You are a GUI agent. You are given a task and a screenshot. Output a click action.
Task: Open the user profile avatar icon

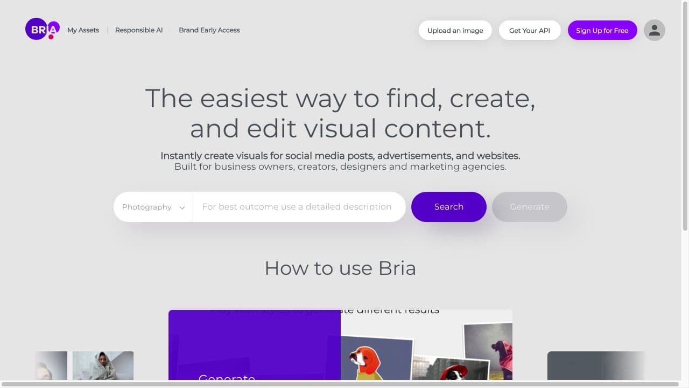pos(654,30)
